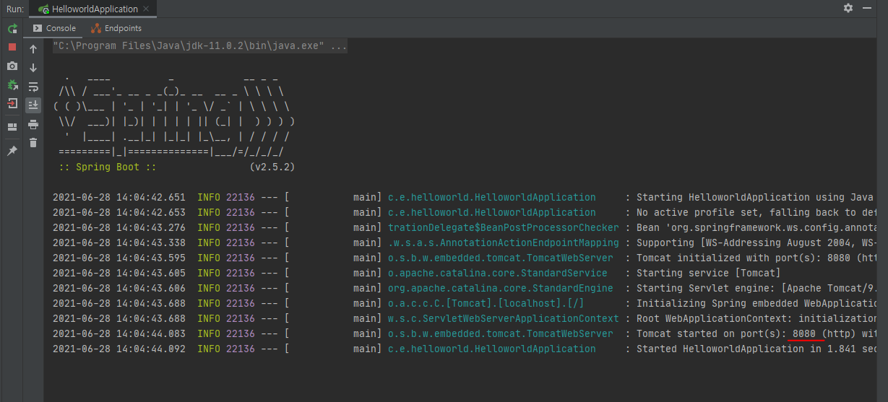Click the Exit icon with red arrow
The width and height of the screenshot is (888, 402).
[x=12, y=103]
